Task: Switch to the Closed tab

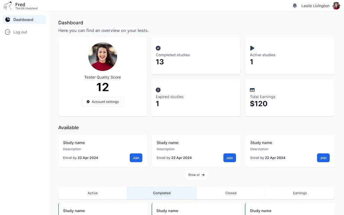Action: click(x=231, y=193)
